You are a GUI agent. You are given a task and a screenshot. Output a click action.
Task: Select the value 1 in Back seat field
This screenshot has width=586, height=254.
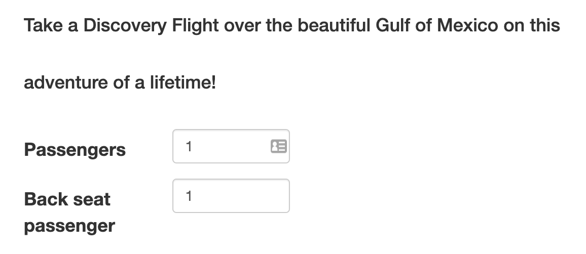pyautogui.click(x=189, y=196)
